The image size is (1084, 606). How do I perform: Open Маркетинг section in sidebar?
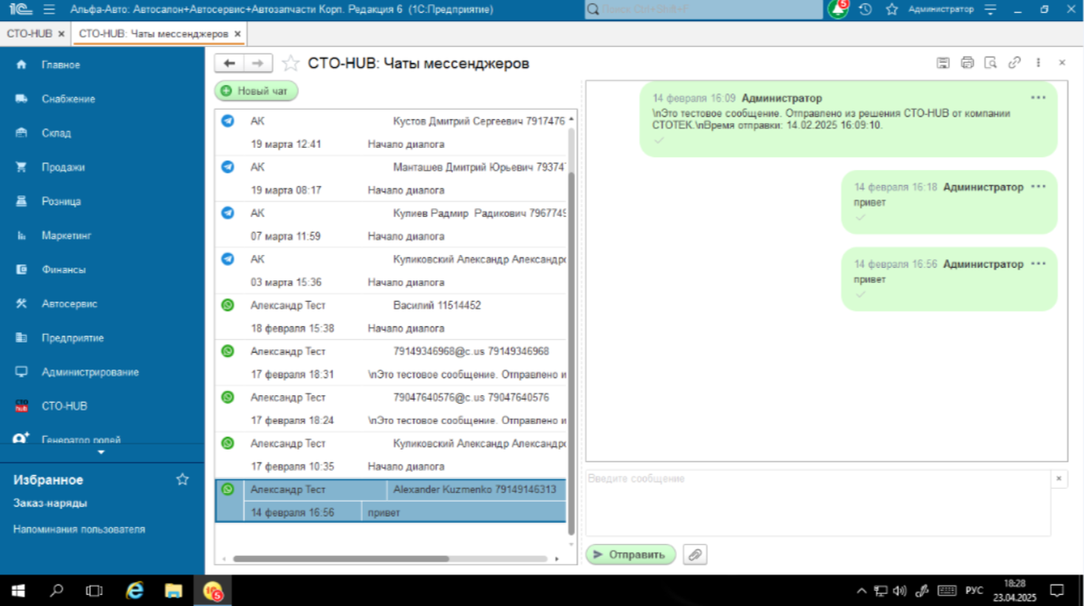(66, 235)
